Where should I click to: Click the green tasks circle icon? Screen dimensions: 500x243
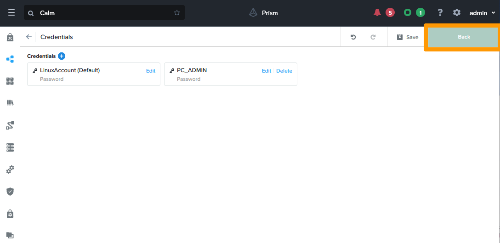click(x=407, y=13)
